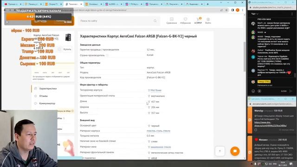Click the AeroCool Falcon case thumbnail
297x167 pixels.
(x=68, y=37)
